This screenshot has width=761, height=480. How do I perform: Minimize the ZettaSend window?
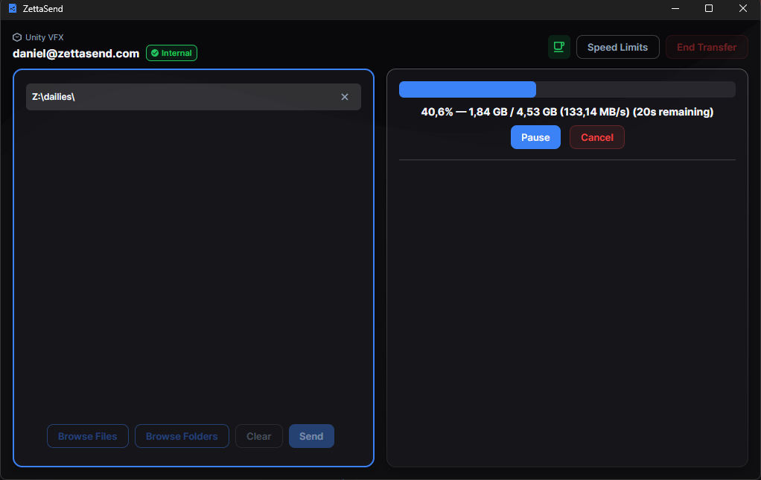(x=675, y=8)
